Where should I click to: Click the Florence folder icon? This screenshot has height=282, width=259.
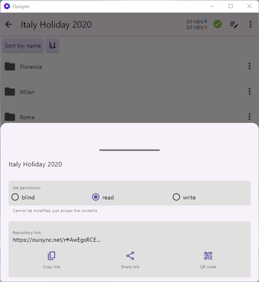pos(10,67)
